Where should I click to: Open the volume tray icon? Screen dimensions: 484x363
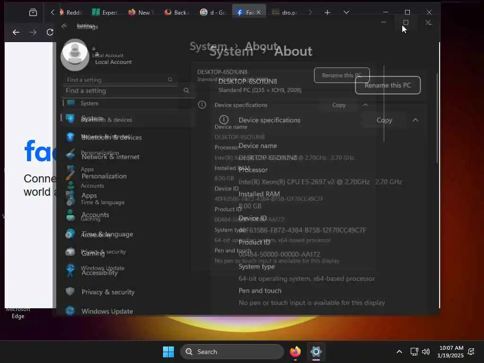pos(426,352)
